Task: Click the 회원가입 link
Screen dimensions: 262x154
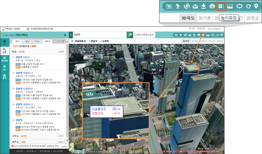Action: pyautogui.click(x=201, y=29)
